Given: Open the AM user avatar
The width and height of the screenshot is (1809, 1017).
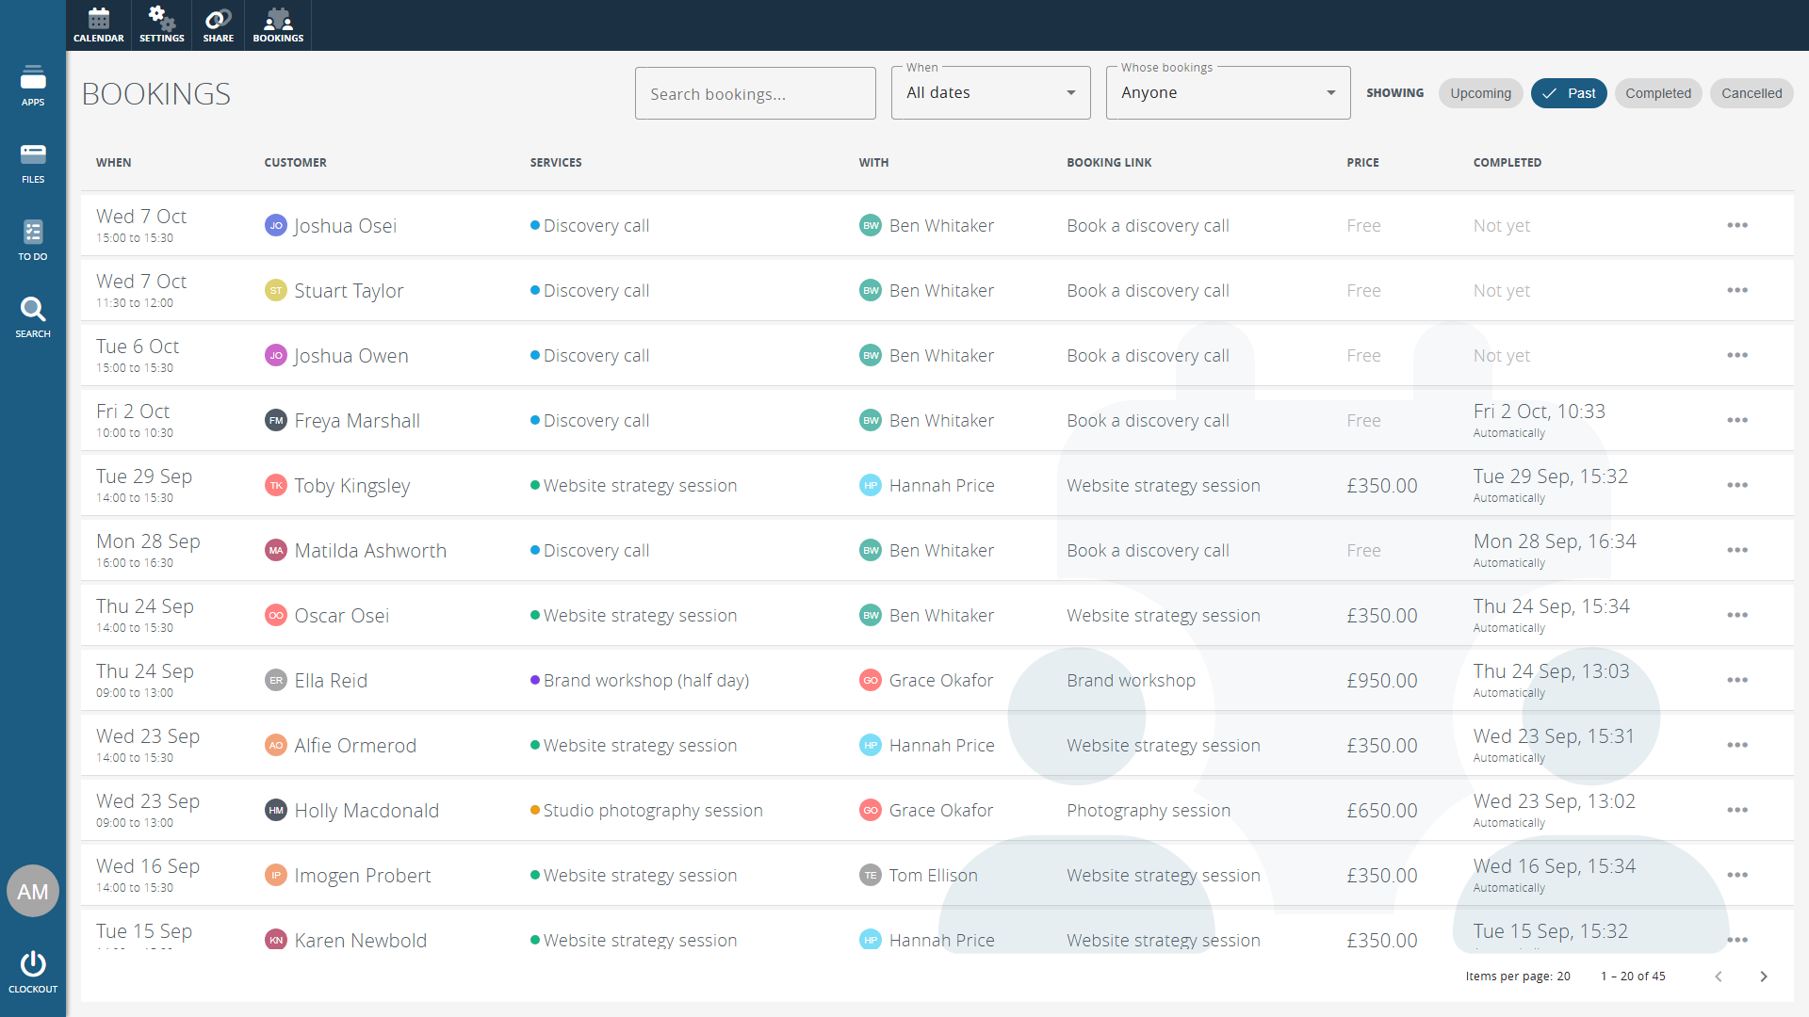Looking at the screenshot, I should (33, 891).
